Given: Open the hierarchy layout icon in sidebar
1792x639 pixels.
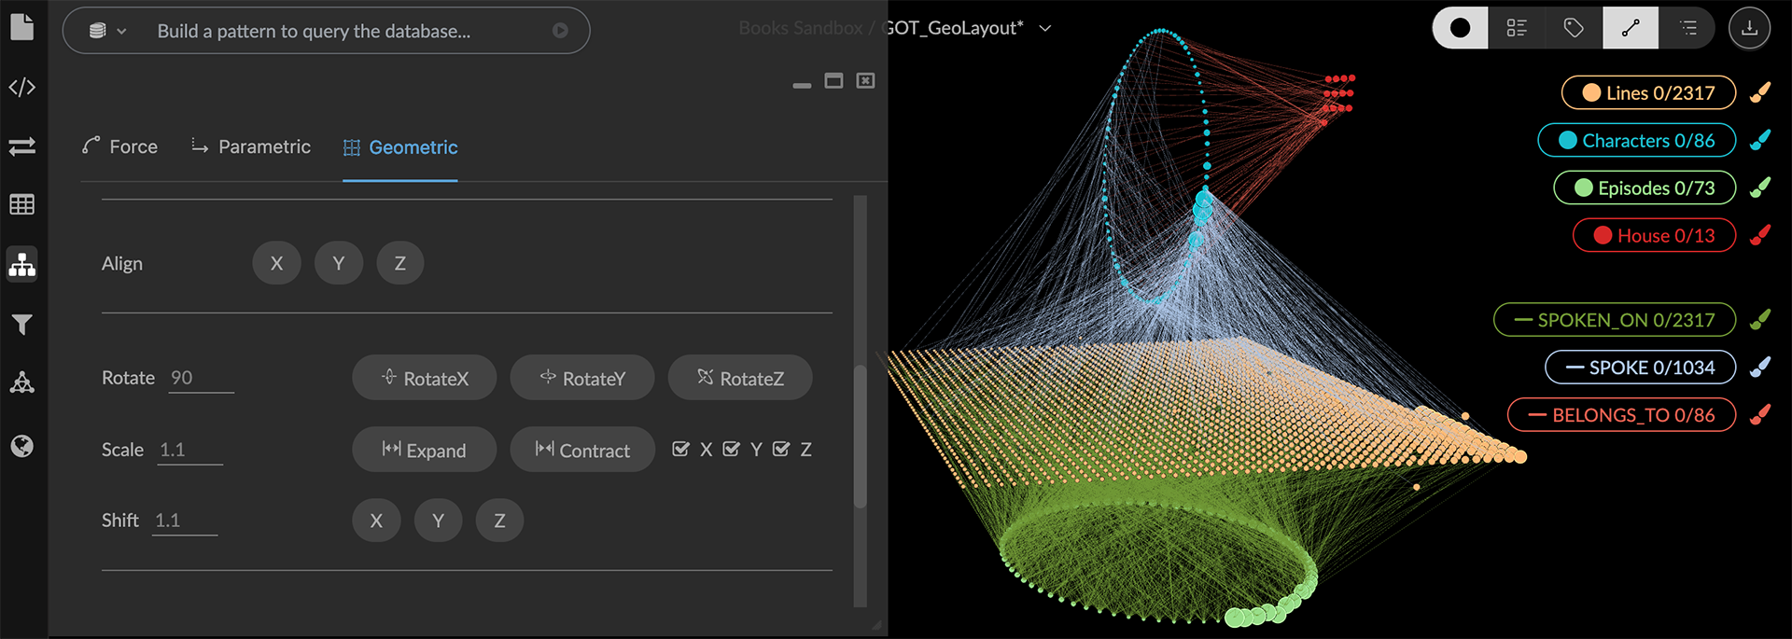Looking at the screenshot, I should click(22, 265).
